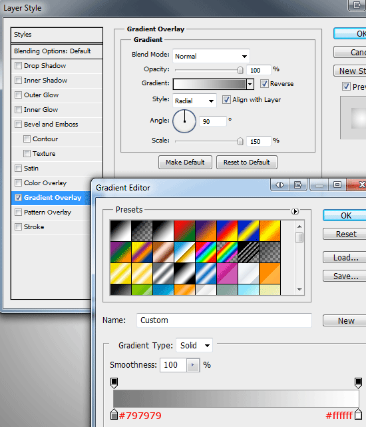Pick the copper gradient preset
The width and height of the screenshot is (366, 427).
(x=163, y=252)
